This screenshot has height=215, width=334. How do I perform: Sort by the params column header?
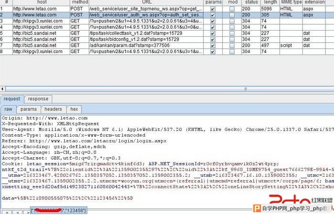click(213, 2)
